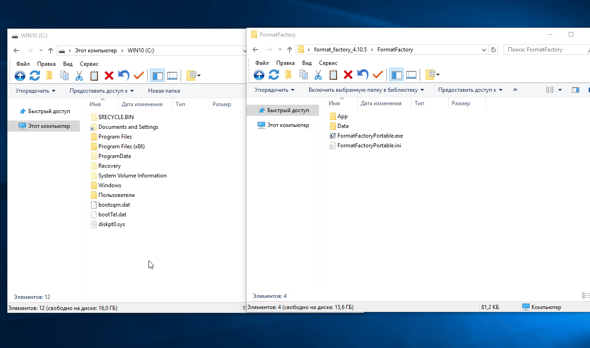Viewport: 590px width, 348px height.
Task: Open Упорядочить dropdown in WIN10 (C:) window
Action: tap(35, 91)
